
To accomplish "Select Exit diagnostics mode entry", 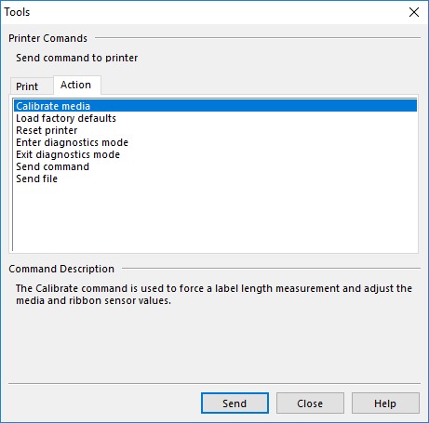I will [x=215, y=154].
